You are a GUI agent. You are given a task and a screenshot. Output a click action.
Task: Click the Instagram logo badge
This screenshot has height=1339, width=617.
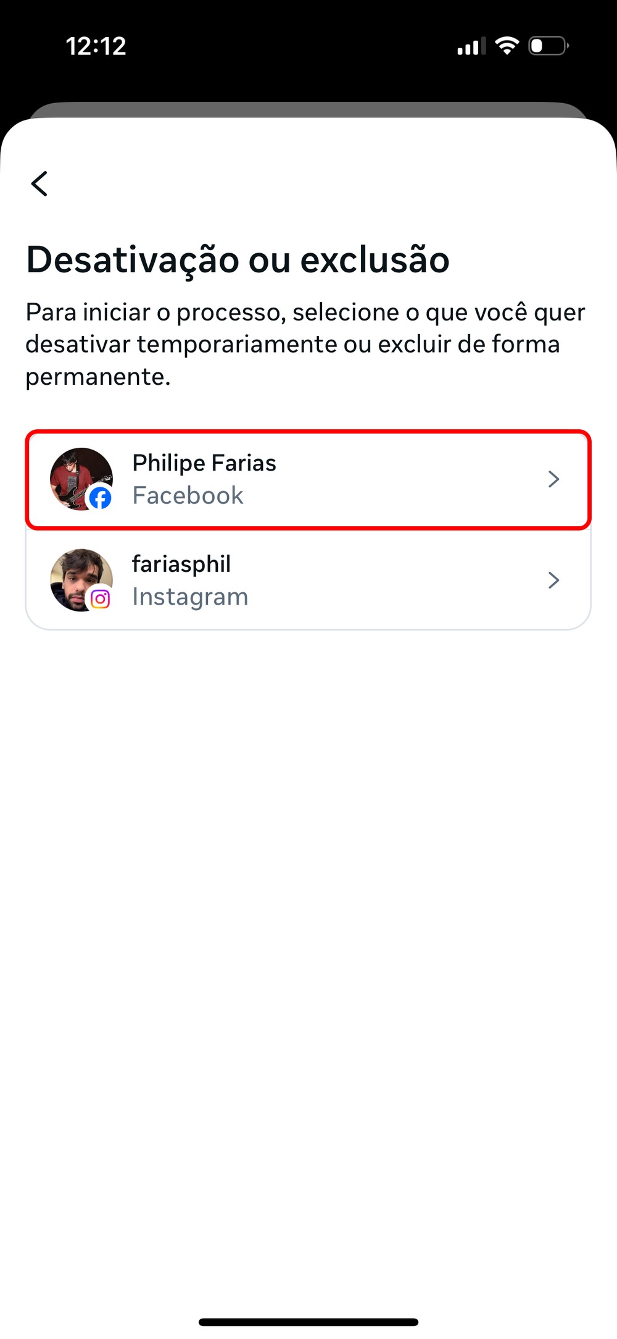coord(101,598)
